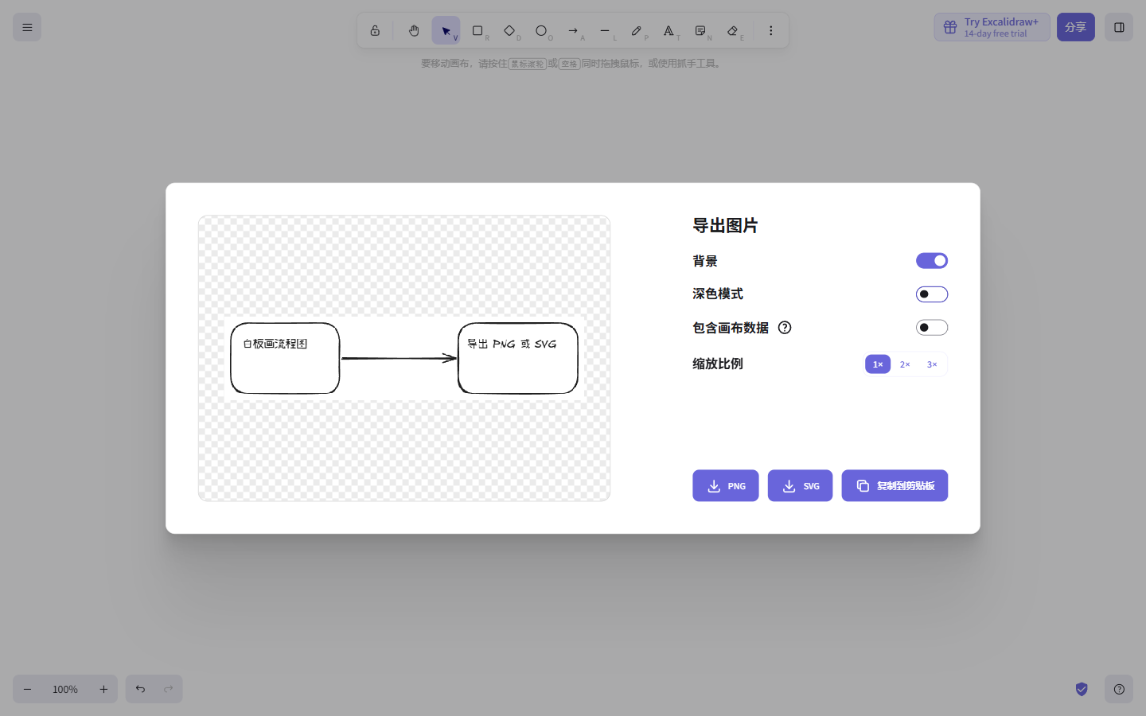Select the Text tool
1146x716 pixels.
[x=668, y=31]
